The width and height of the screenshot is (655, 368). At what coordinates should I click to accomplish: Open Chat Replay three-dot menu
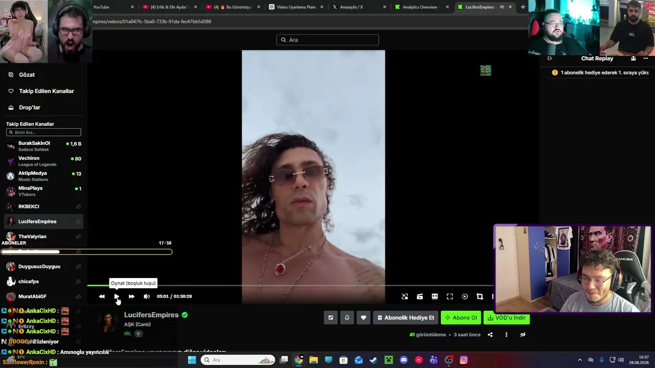(646, 59)
